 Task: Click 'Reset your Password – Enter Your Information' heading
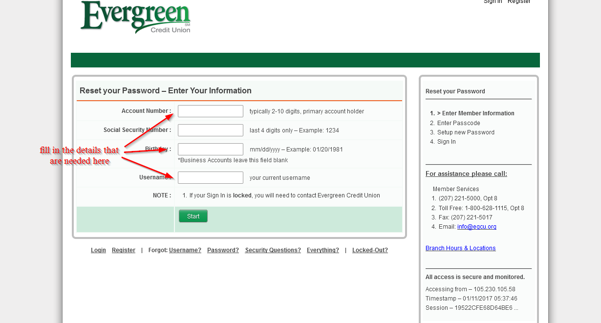166,91
